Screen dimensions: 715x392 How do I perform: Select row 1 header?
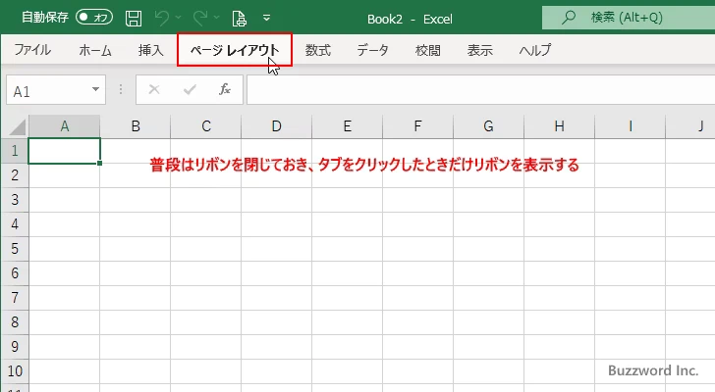coord(15,151)
